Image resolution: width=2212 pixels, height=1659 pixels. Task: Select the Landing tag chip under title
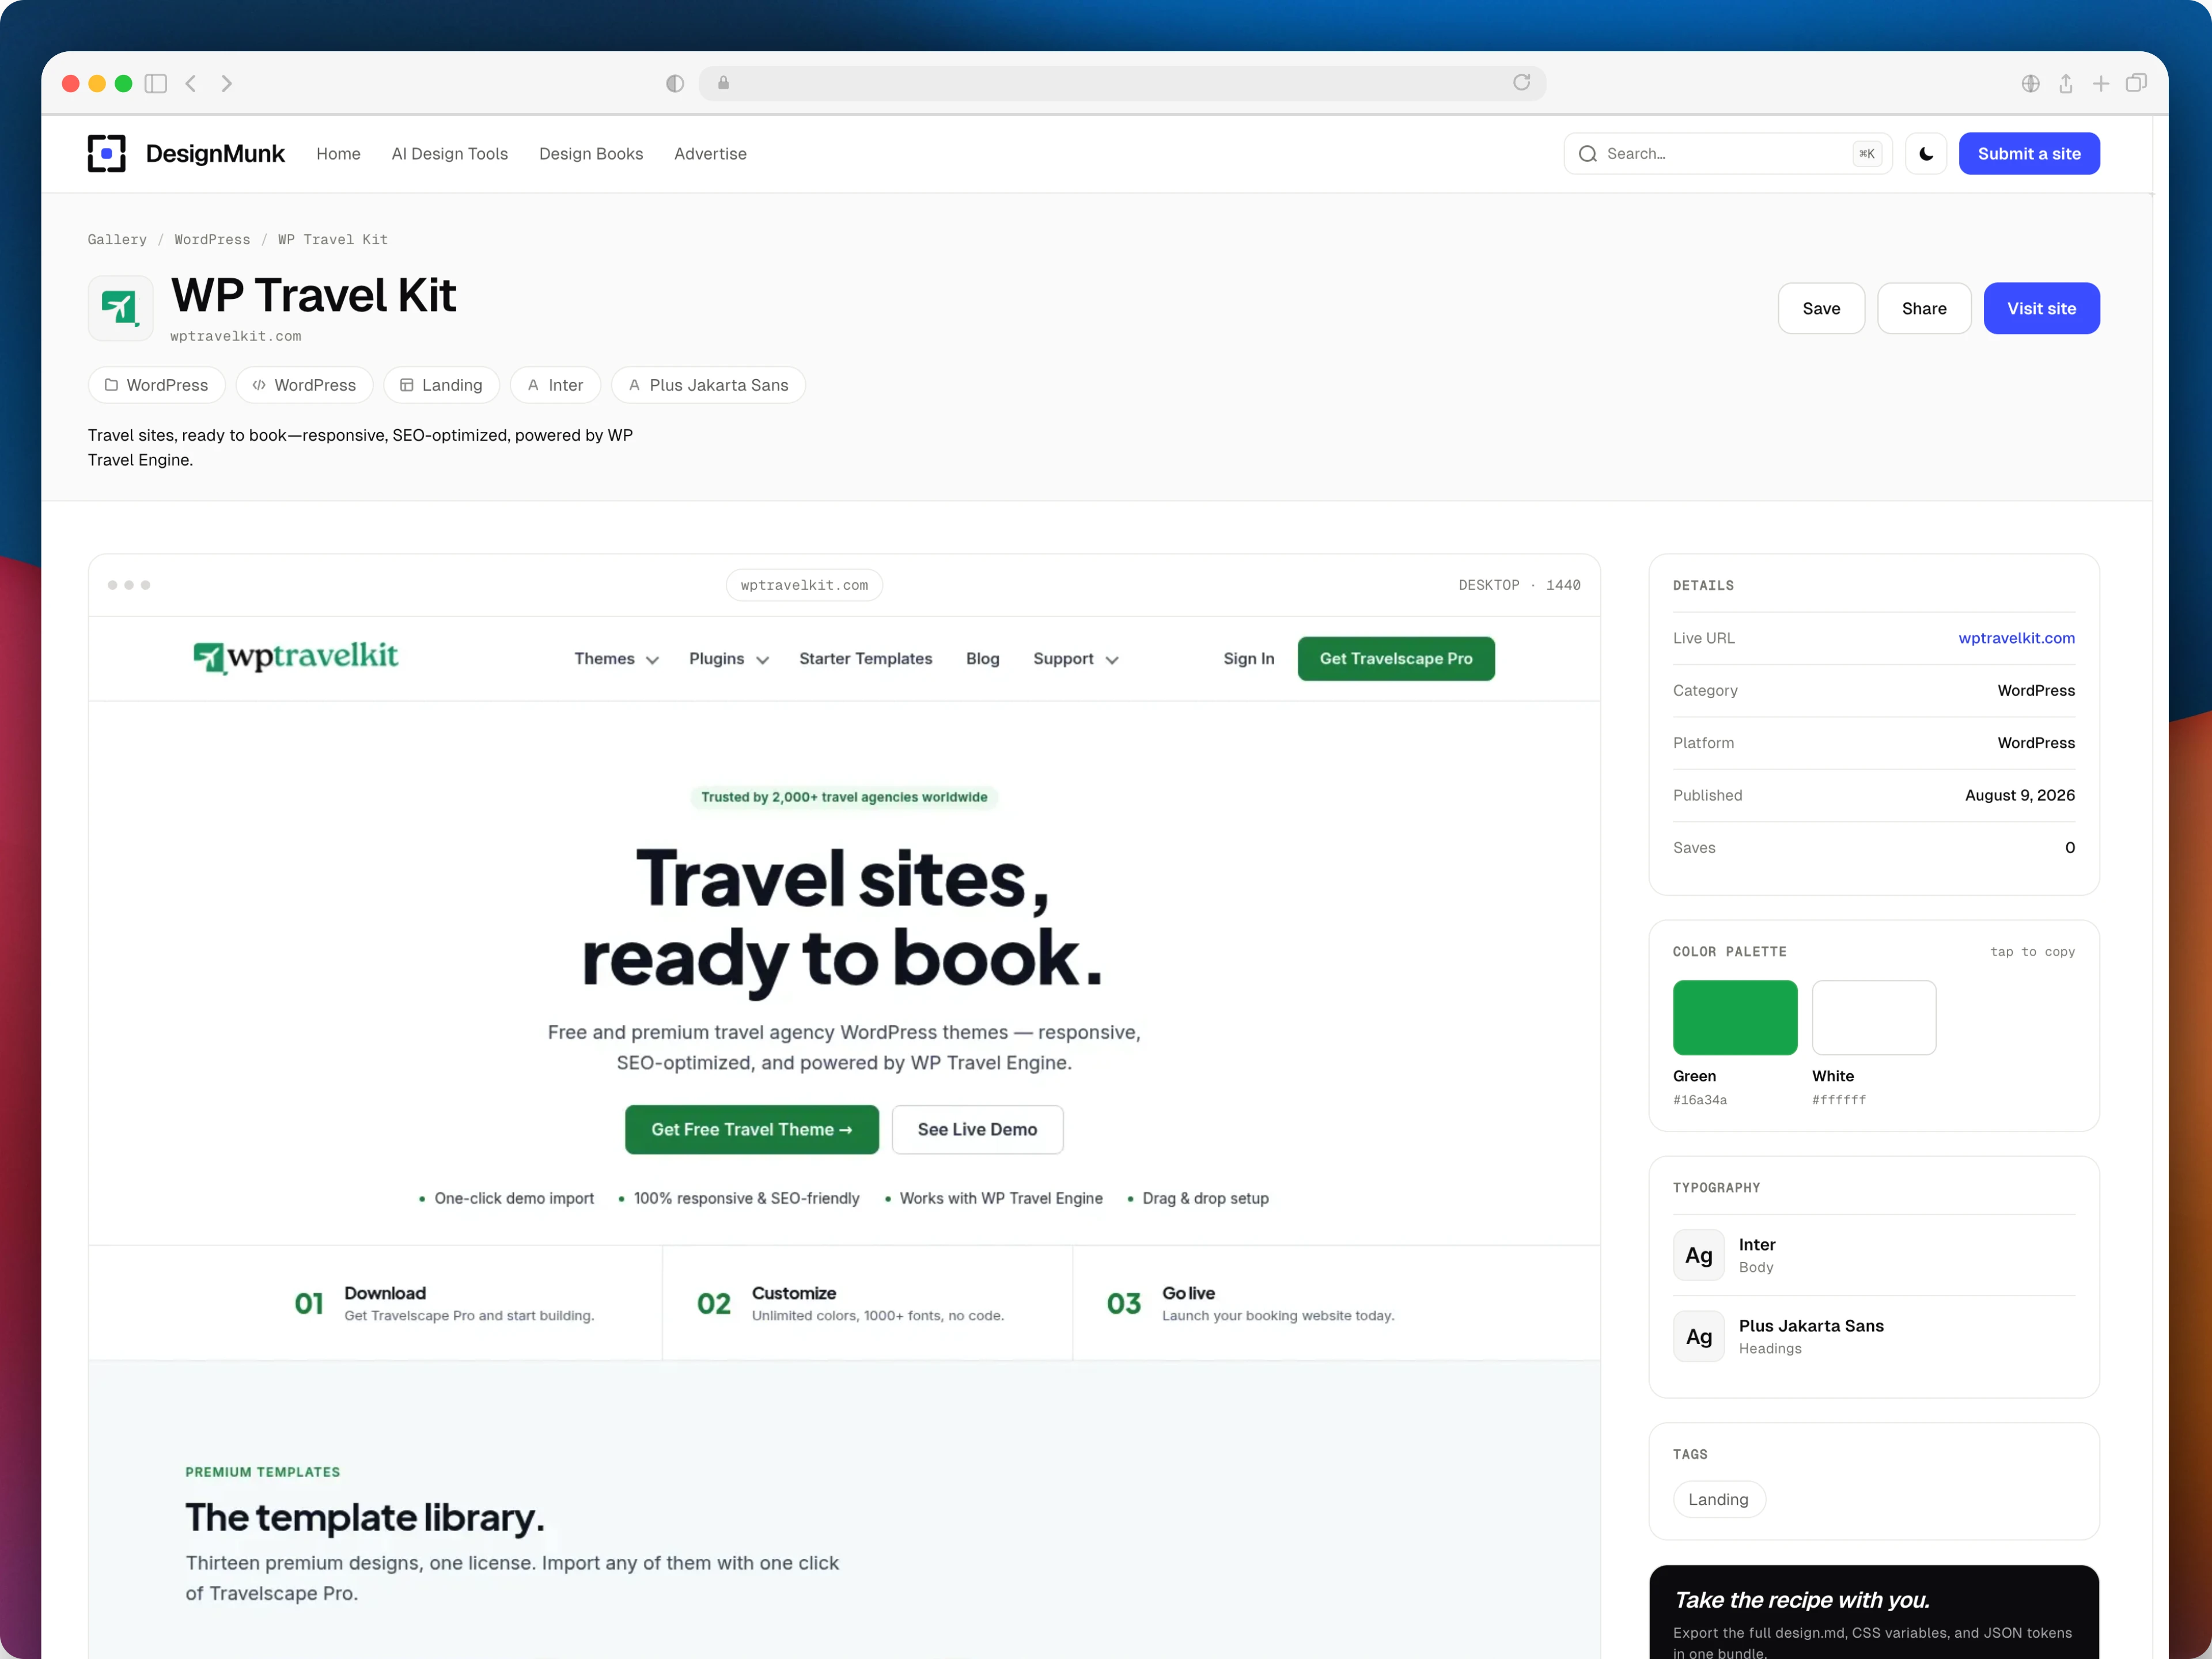click(x=441, y=385)
